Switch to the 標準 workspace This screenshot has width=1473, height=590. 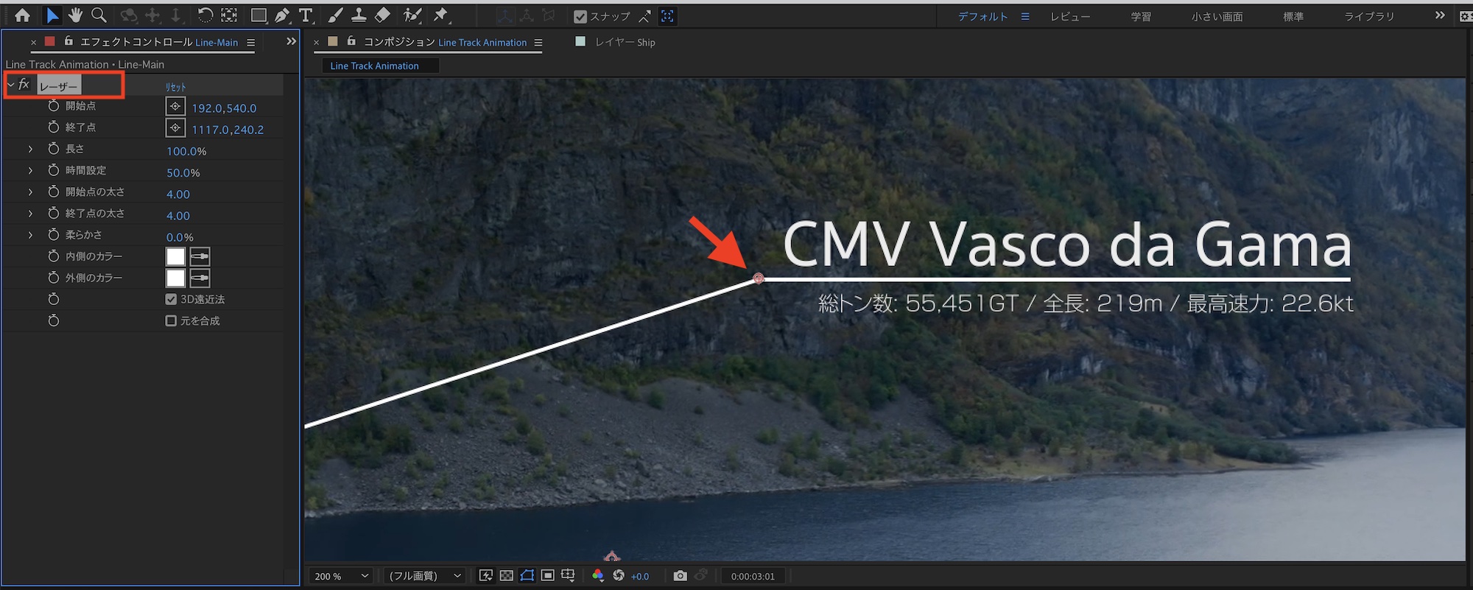click(x=1293, y=16)
